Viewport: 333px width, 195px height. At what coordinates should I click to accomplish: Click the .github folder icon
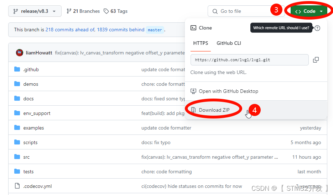(17, 69)
